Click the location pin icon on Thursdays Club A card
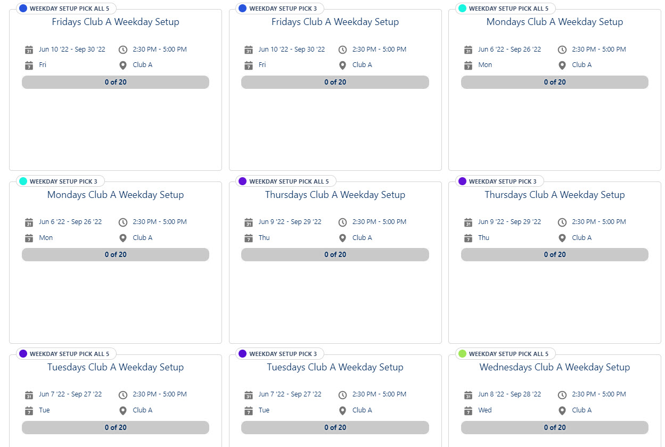 pyautogui.click(x=342, y=238)
